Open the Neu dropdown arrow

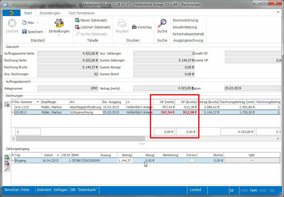37,22
